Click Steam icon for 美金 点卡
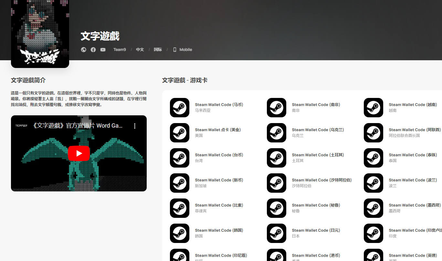442x261 pixels. (x=180, y=133)
